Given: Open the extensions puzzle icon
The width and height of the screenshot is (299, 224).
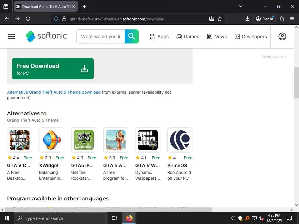Looking at the screenshot, I should [x=282, y=19].
